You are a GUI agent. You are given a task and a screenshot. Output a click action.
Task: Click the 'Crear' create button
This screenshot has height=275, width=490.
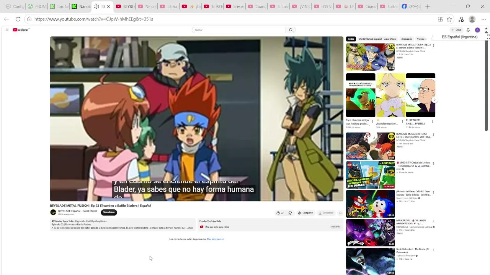(x=456, y=30)
